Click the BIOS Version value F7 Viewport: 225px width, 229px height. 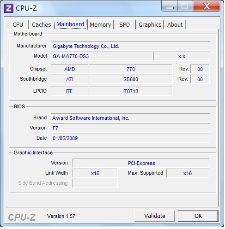pyautogui.click(x=130, y=128)
